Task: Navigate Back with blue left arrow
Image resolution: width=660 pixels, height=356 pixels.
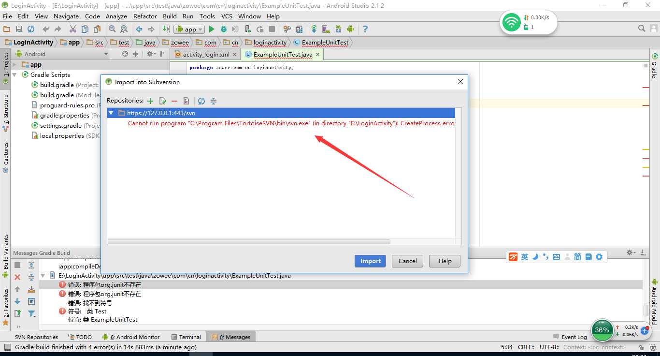Action: pyautogui.click(x=139, y=29)
